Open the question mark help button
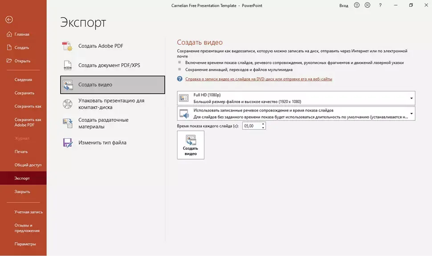This screenshot has height=256, width=432. coord(380,5)
